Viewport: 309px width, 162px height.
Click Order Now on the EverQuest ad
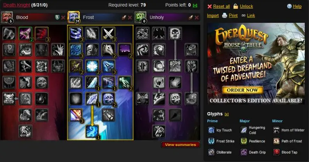[243, 90]
